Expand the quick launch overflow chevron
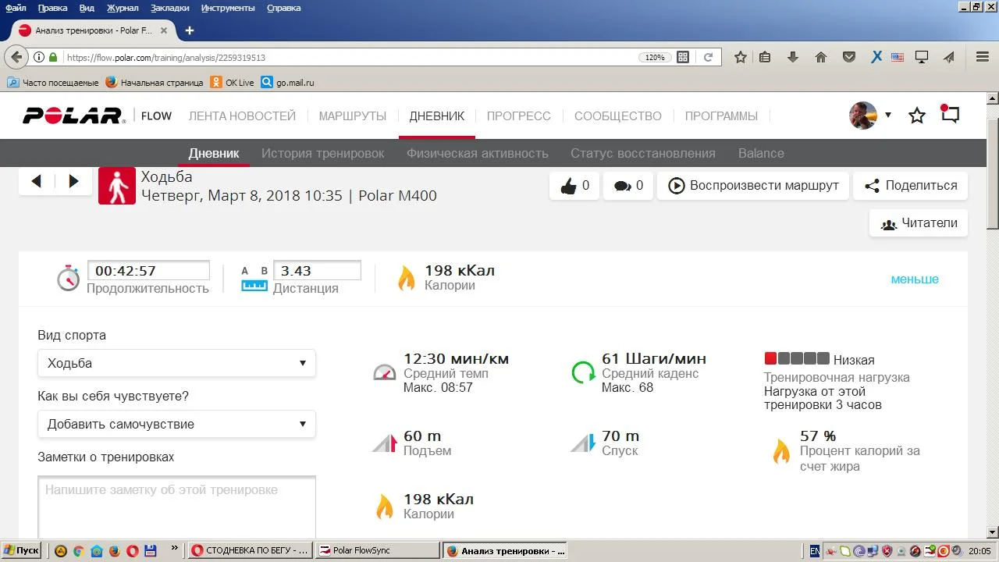This screenshot has height=562, width=999. pyautogui.click(x=174, y=548)
